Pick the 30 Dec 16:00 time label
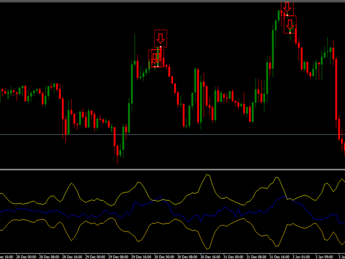The width and height of the screenshot is (345, 259). [x=211, y=257]
